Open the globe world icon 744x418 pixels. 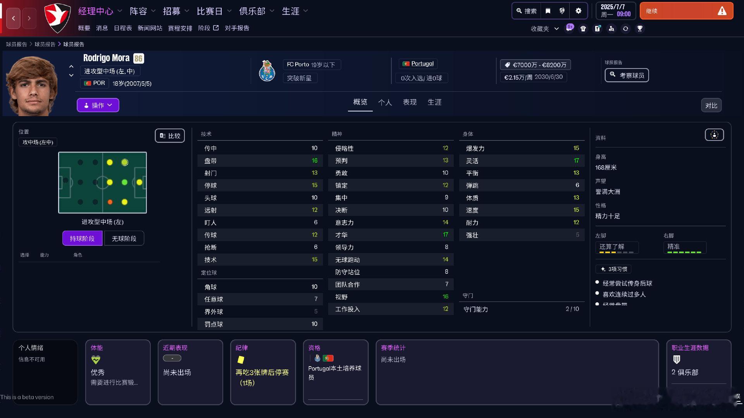(x=562, y=11)
